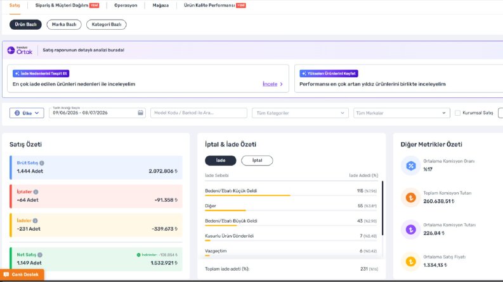Viewport: 503px width, 282px height.
Task: Click the return reasons list scrollbar
Action: (x=382, y=208)
